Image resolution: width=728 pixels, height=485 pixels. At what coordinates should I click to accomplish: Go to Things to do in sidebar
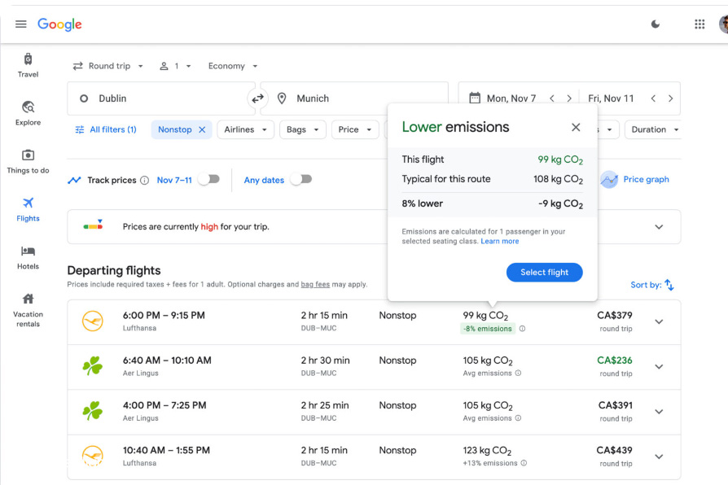coord(28,161)
